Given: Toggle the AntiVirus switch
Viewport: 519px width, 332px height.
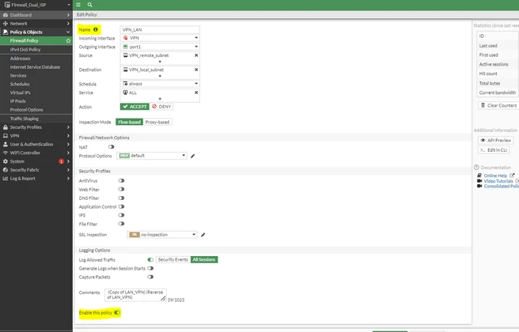Looking at the screenshot, I should click(x=121, y=180).
